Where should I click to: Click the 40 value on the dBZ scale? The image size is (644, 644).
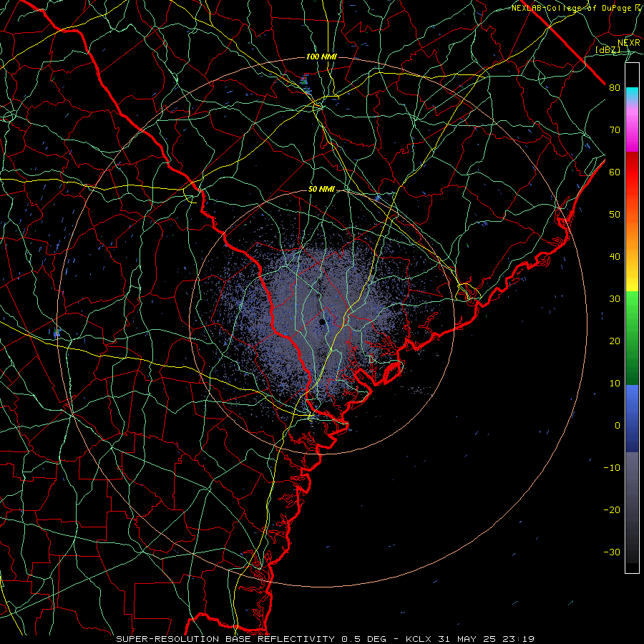coord(615,257)
